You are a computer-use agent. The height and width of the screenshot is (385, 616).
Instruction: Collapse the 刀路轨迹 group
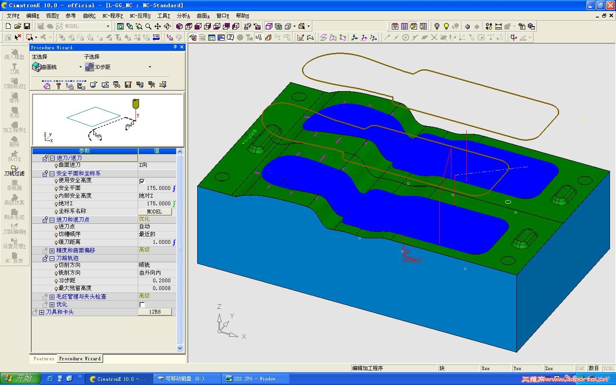[x=52, y=258]
